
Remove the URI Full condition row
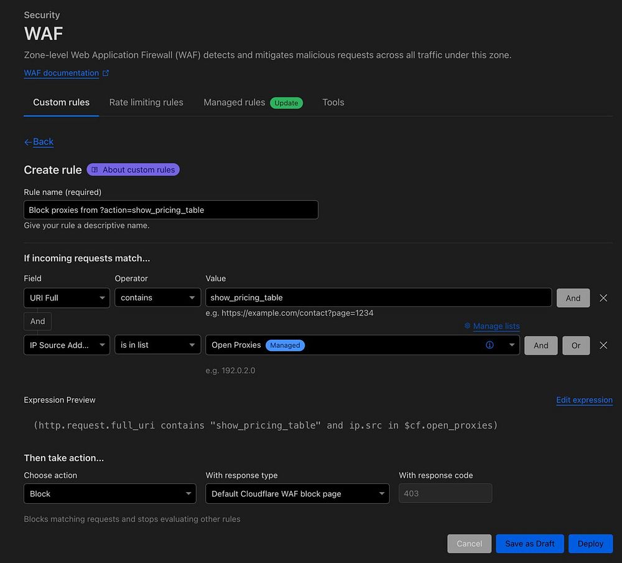[x=603, y=298]
